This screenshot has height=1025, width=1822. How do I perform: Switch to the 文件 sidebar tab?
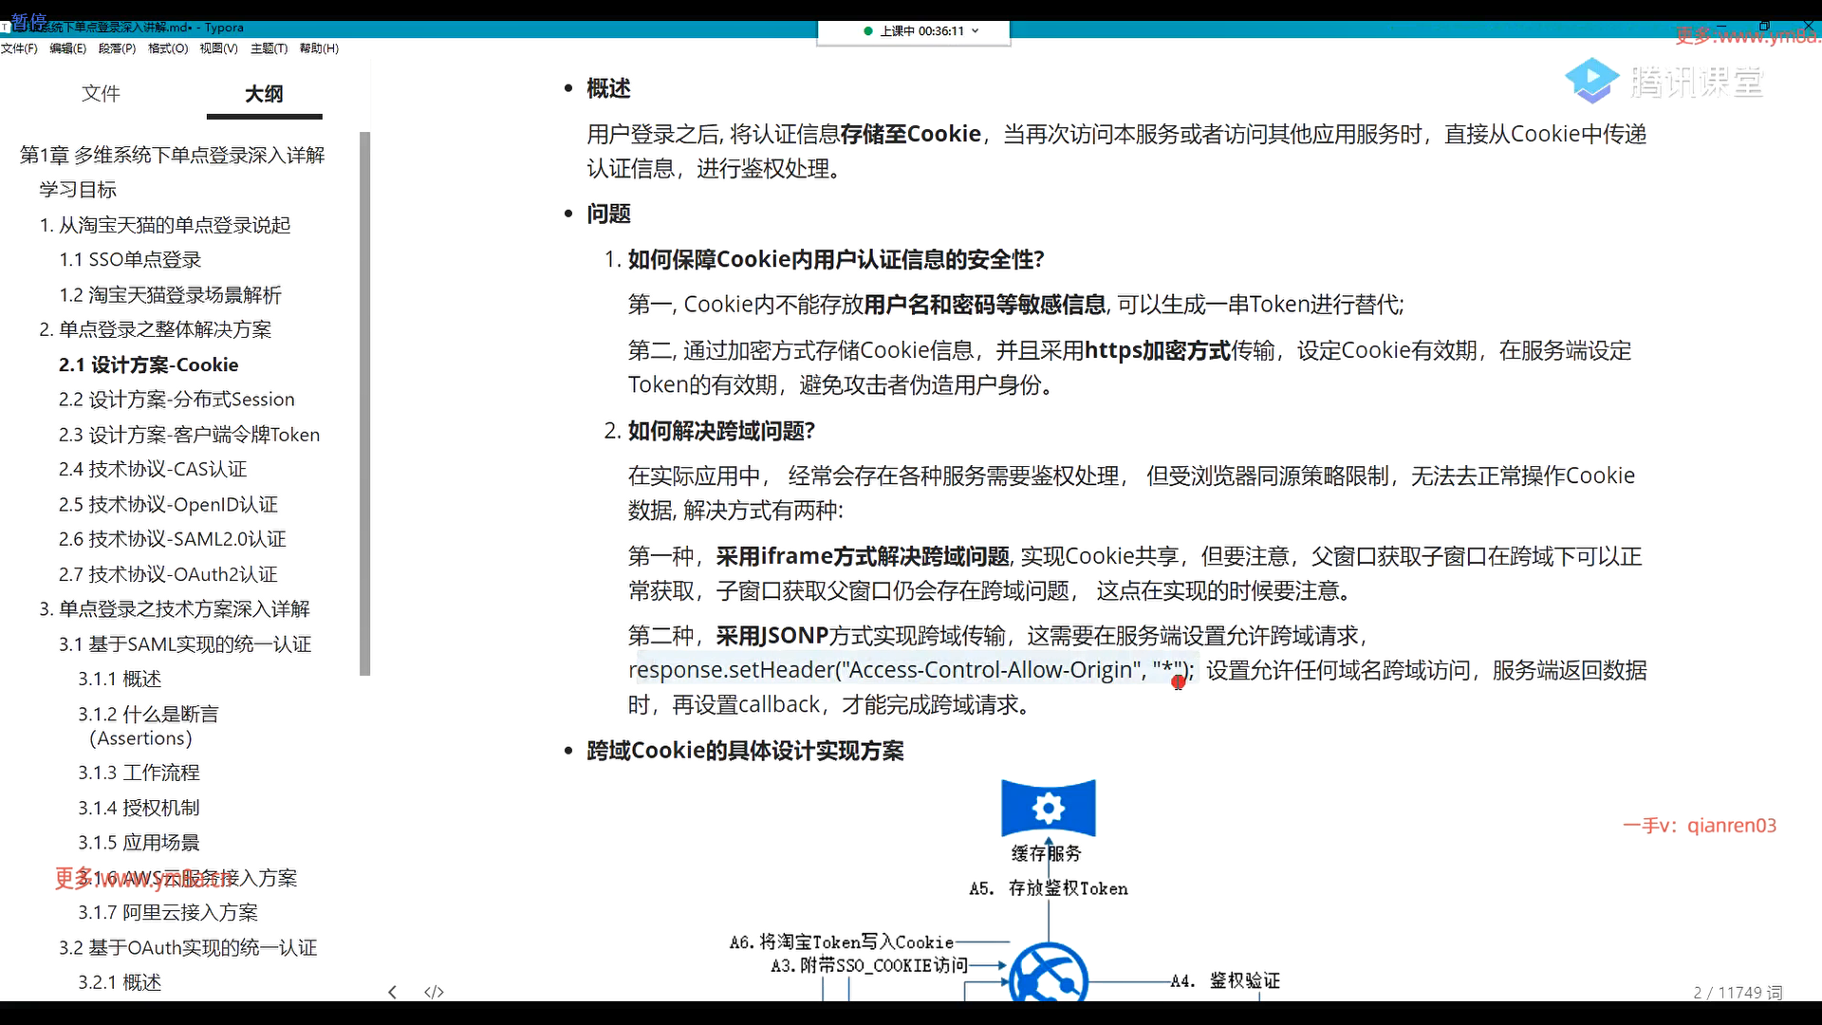101,93
